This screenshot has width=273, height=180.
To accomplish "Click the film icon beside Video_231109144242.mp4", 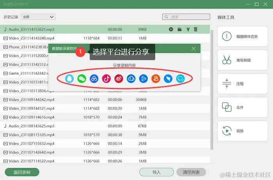I will click(x=5, y=100).
